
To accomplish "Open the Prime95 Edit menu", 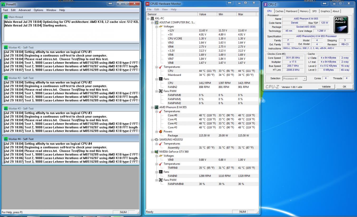I will click(13, 10).
